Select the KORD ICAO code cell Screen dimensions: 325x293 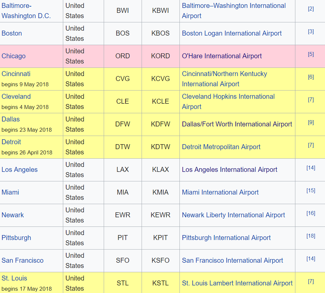click(161, 56)
